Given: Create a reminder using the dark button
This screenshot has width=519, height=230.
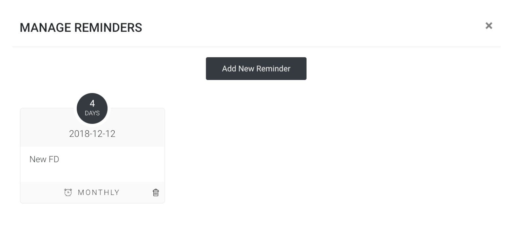Looking at the screenshot, I should pyautogui.click(x=256, y=68).
